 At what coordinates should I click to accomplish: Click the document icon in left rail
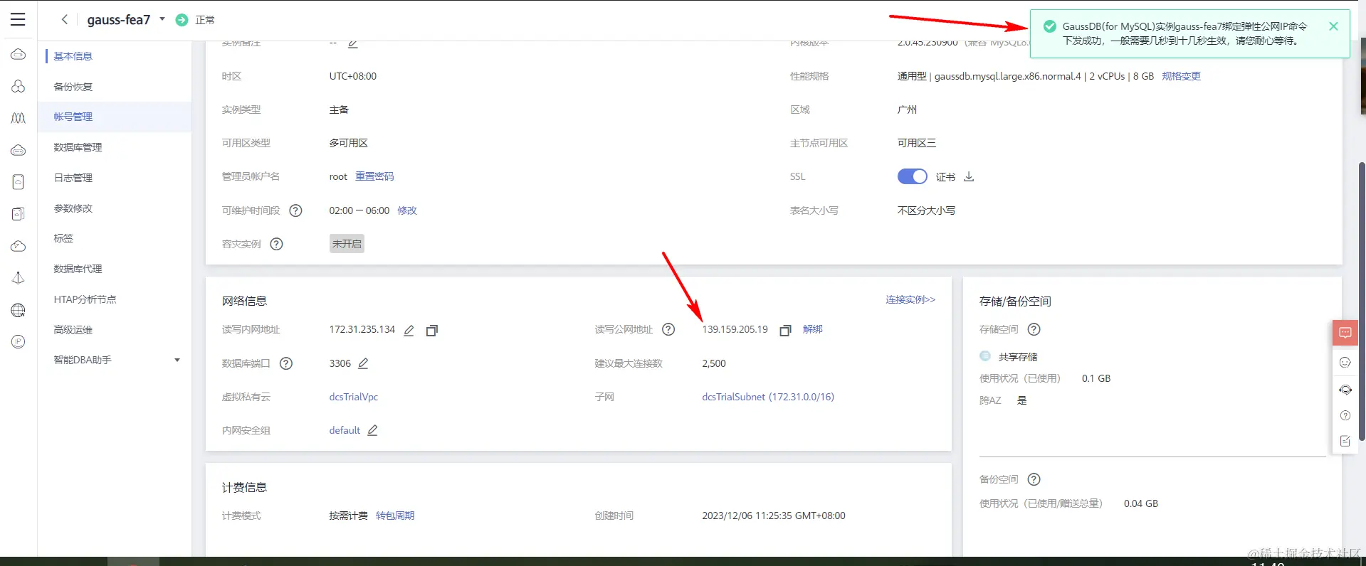[19, 182]
